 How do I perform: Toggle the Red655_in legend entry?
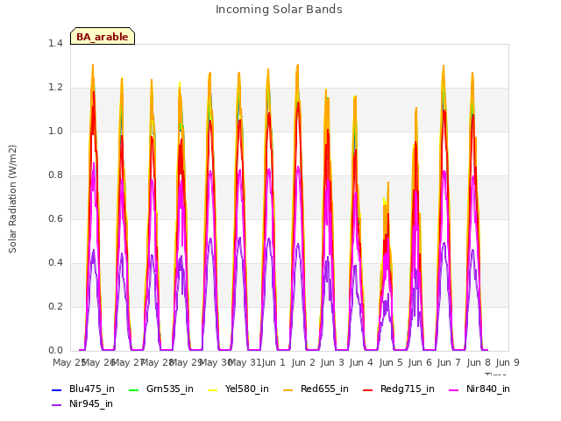[316, 389]
